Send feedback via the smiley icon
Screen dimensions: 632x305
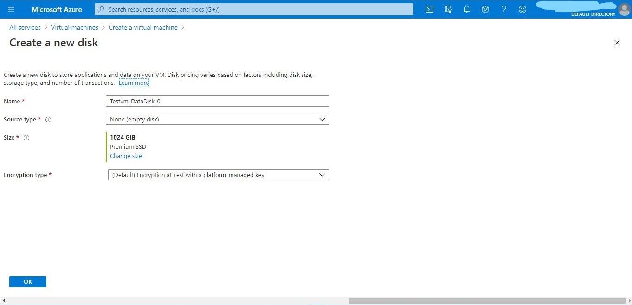click(x=522, y=9)
